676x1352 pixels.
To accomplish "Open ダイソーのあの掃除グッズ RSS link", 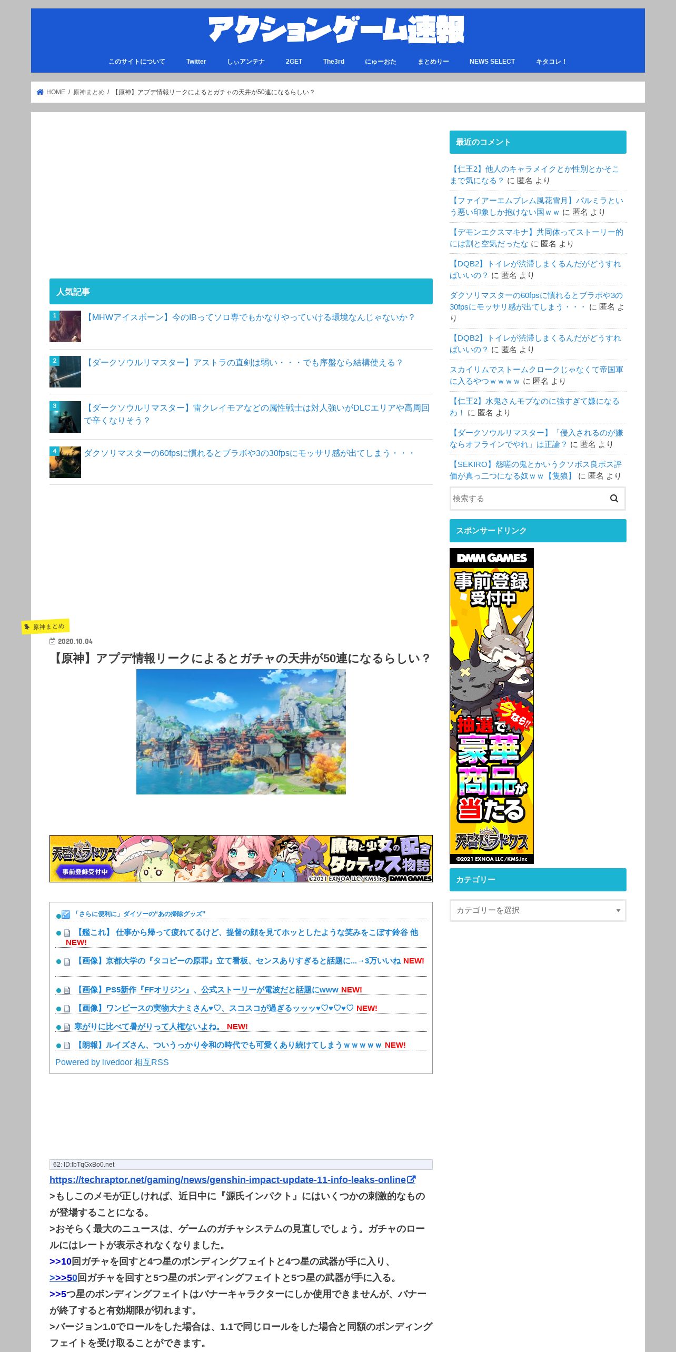I will [x=139, y=914].
